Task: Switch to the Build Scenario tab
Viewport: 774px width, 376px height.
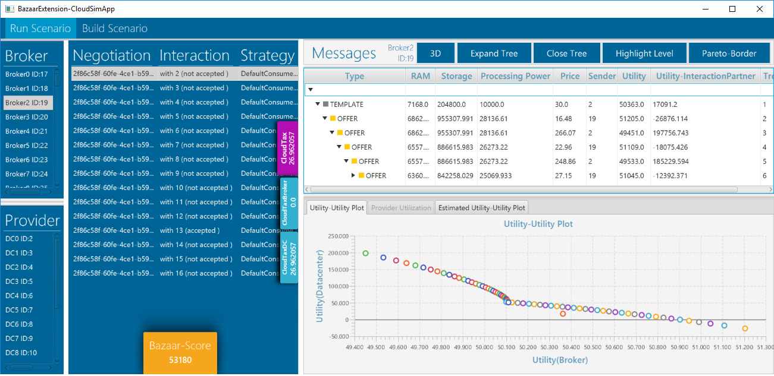Action: point(115,29)
